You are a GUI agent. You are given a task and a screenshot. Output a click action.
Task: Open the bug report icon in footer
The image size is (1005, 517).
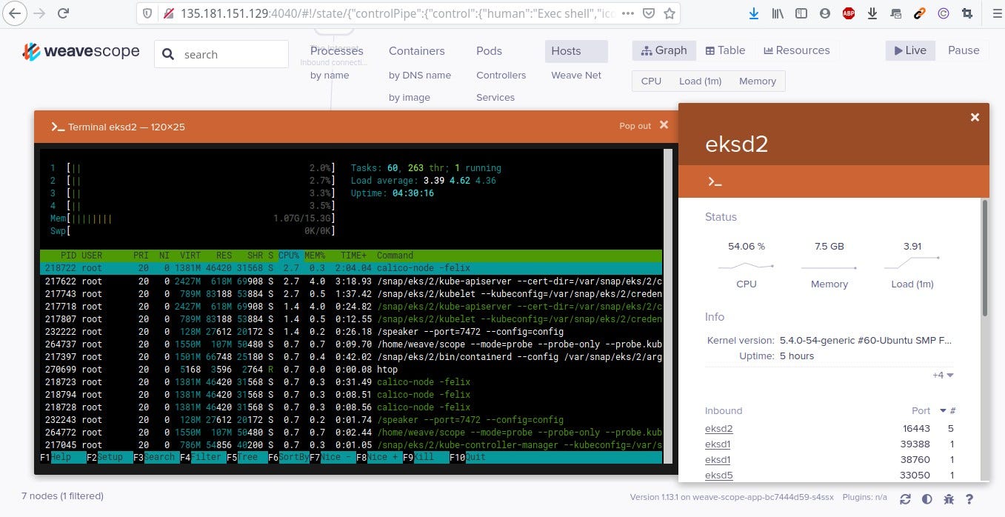[948, 499]
